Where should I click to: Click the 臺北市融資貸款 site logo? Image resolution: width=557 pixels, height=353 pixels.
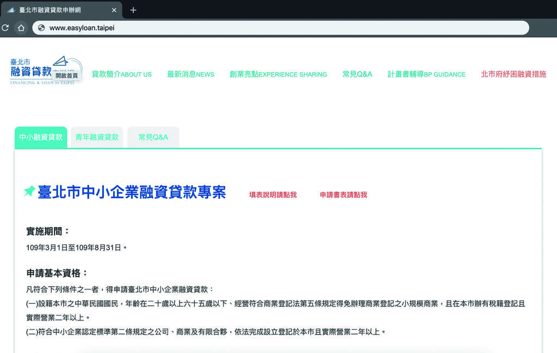point(46,71)
